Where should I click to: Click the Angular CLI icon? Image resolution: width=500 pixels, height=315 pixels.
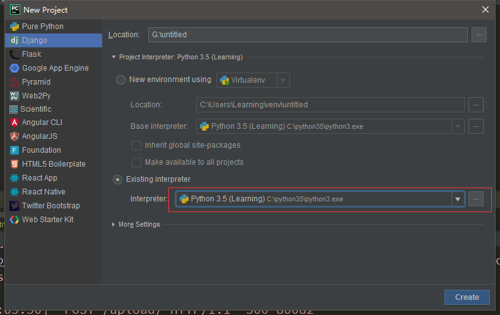pyautogui.click(x=15, y=122)
